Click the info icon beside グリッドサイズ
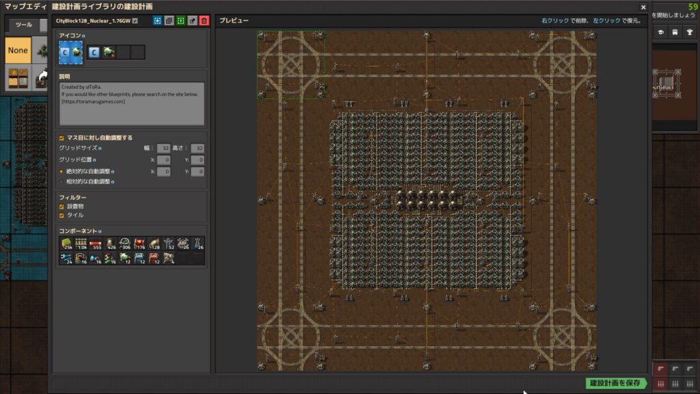 pos(100,148)
